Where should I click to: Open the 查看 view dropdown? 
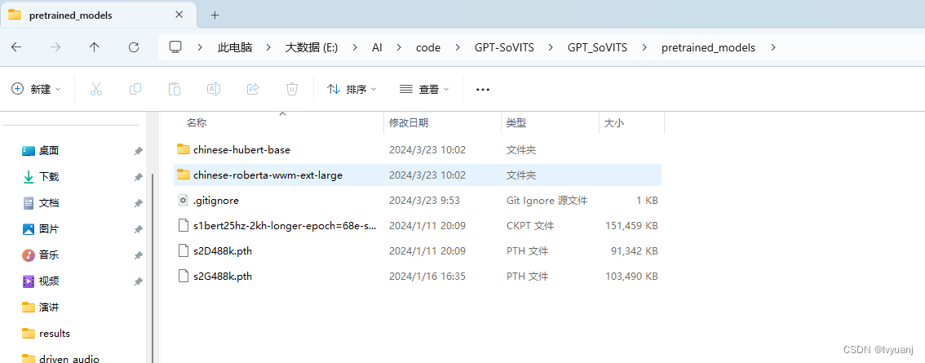(424, 89)
